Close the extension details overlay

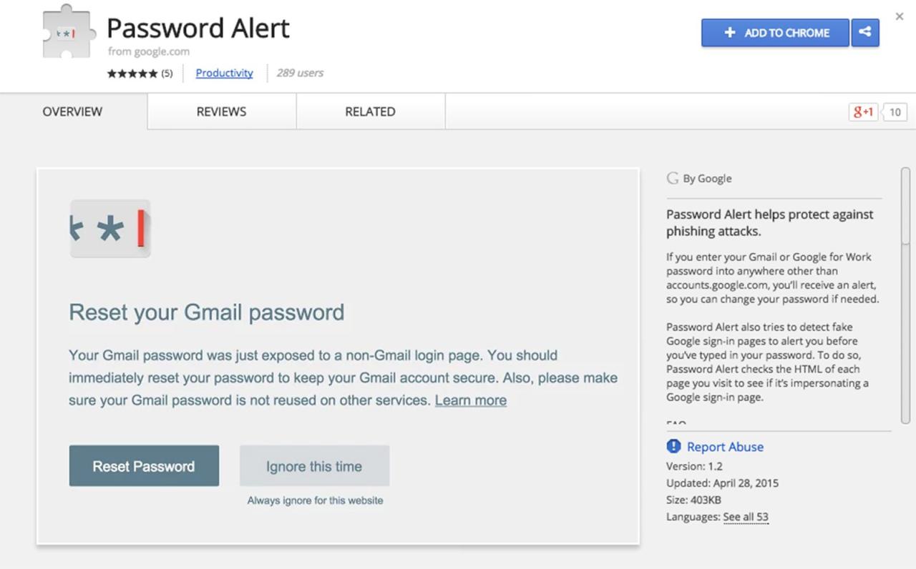(900, 16)
